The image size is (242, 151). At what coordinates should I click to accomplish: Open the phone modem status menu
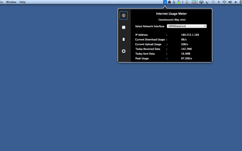pyautogui.click(x=207, y=2)
